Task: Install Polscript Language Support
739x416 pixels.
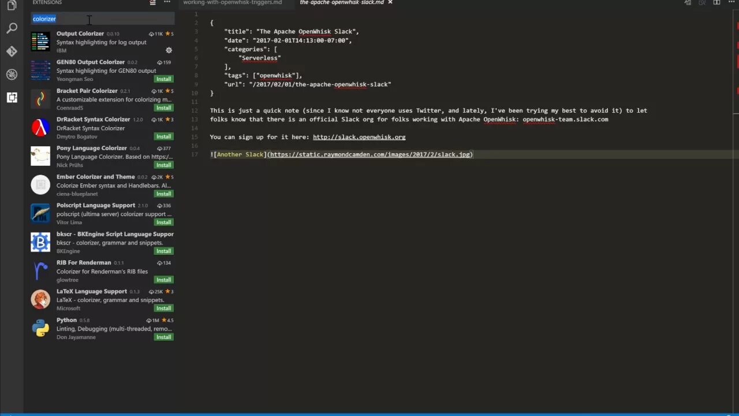Action: pos(163,222)
